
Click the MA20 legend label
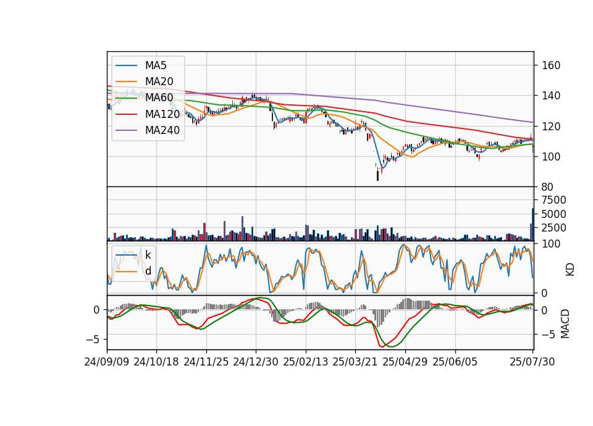(159, 81)
